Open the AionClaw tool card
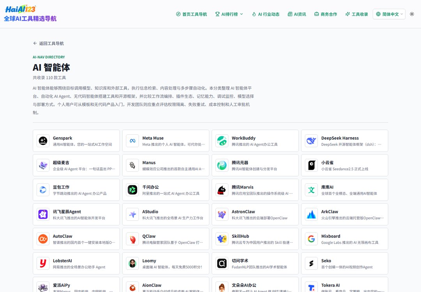The image size is (421, 292). coord(166,285)
